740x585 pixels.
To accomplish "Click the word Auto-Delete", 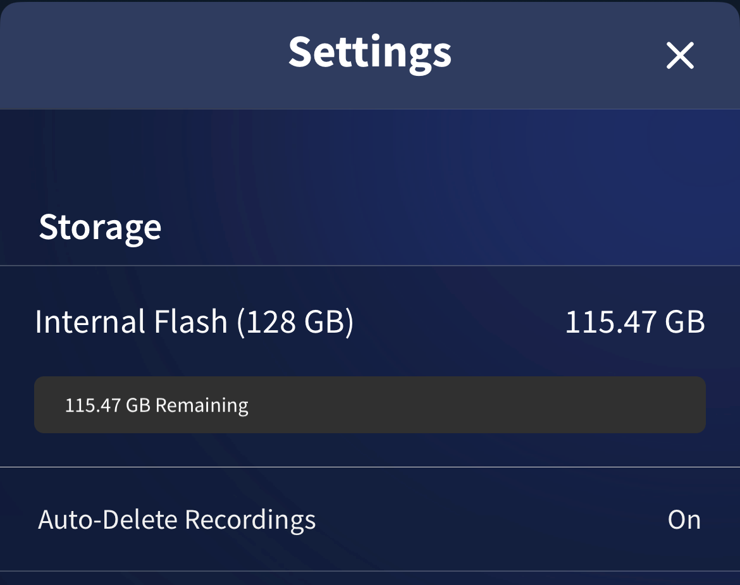I will pos(108,520).
